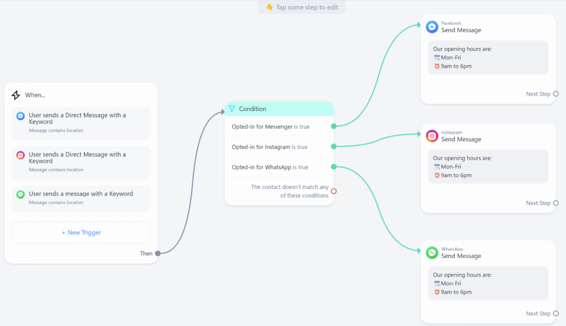Image resolution: width=566 pixels, height=326 pixels.
Task: Click the calendar emoji in Instagram message
Action: (x=437, y=166)
